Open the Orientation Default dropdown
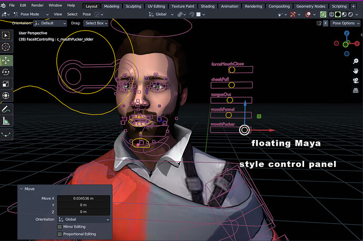This screenshot has width=363, height=241. (x=50, y=23)
